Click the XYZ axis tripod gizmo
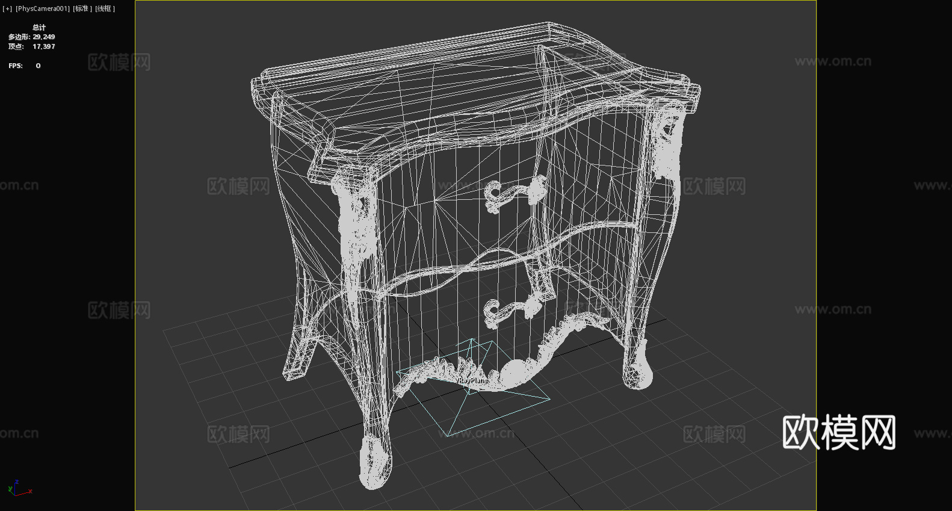952x511 pixels. pos(19,488)
